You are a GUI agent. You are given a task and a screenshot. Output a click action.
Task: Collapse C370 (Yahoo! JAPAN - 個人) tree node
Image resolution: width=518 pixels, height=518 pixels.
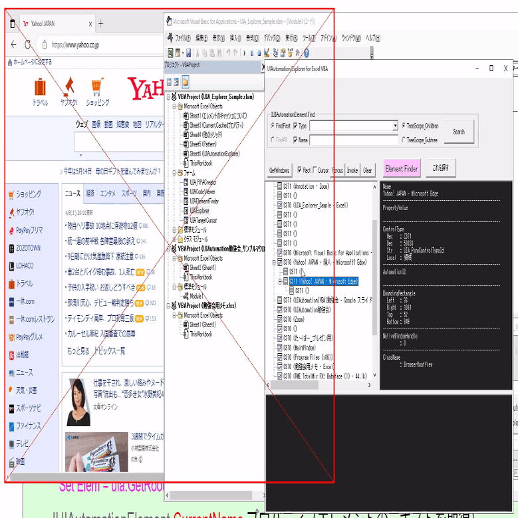273,263
